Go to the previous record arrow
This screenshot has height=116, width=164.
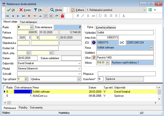[x=13, y=16]
